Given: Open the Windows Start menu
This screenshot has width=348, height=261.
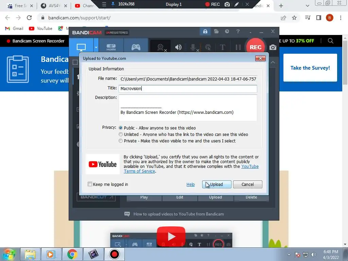Looking at the screenshot, I should 9,254.
